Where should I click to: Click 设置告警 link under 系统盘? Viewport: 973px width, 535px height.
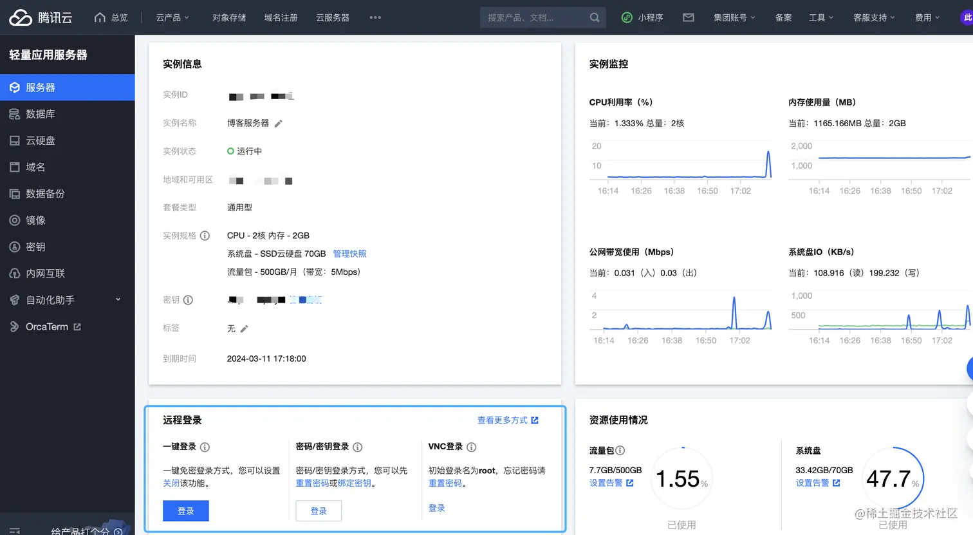click(818, 483)
